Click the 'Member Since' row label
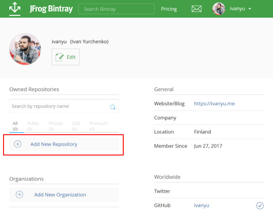 tap(171, 146)
